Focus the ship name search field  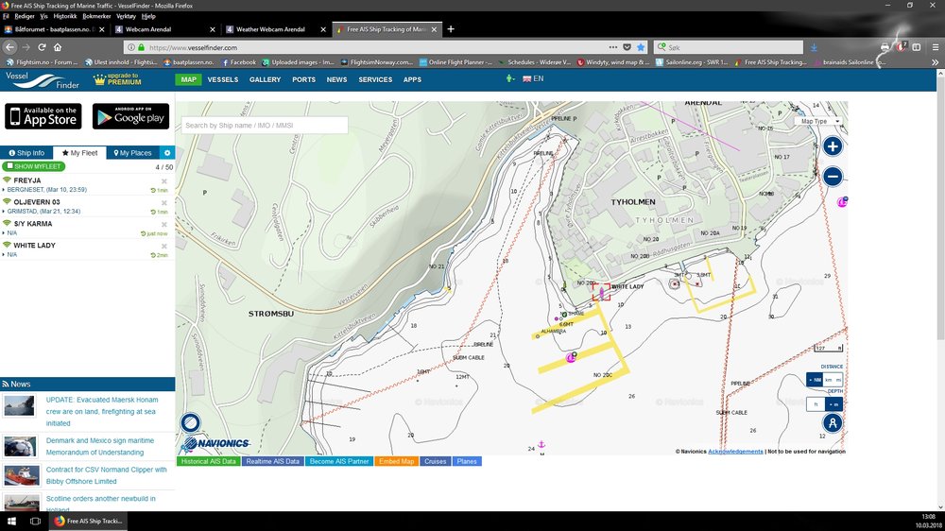[265, 126]
